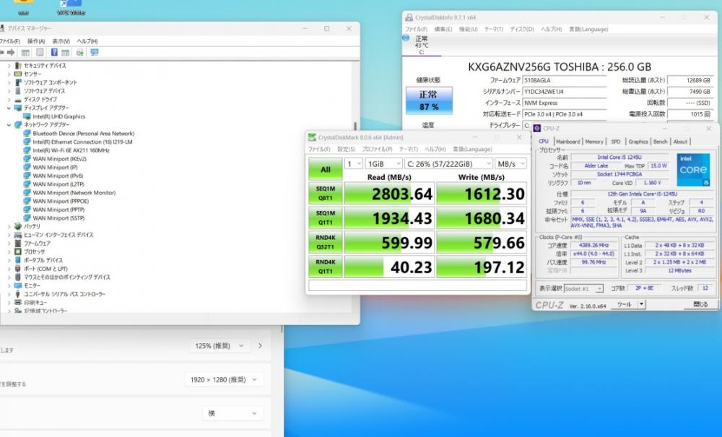This screenshot has width=722, height=437.
Task: Click the blue help icon in Device Manager toolbar
Action: coord(54,53)
